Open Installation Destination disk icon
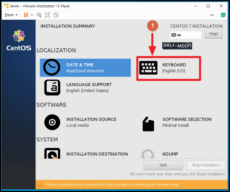Screen dimensions: 230x192 tap(52, 153)
